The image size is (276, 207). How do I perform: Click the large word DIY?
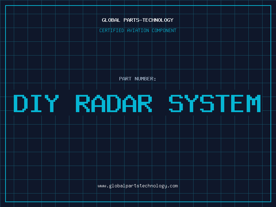pos(36,103)
